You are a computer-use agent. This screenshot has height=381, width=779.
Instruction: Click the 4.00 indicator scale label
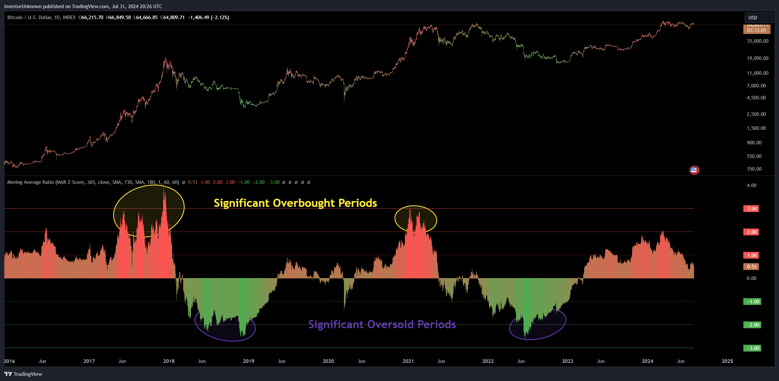pos(751,185)
